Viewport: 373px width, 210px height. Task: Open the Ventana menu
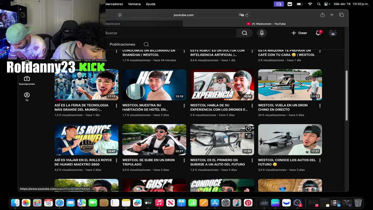(x=134, y=4)
